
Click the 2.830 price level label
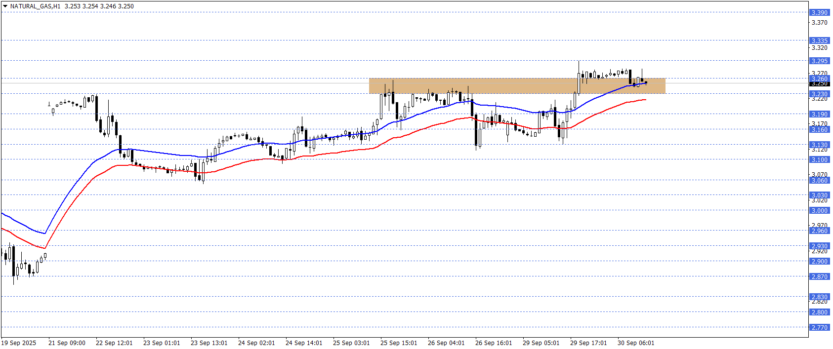pos(819,297)
